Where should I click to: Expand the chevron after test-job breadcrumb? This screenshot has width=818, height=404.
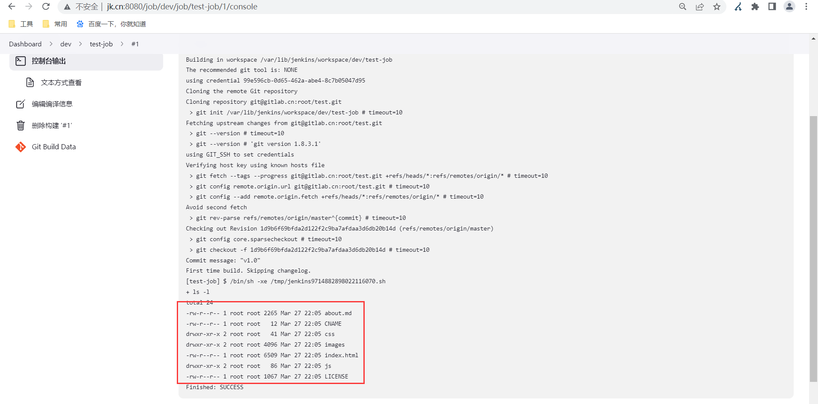(x=122, y=44)
